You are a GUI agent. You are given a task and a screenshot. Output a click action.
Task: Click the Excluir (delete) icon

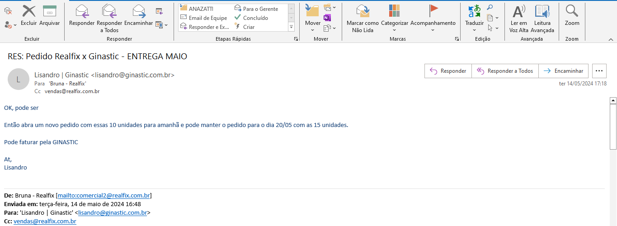[28, 12]
